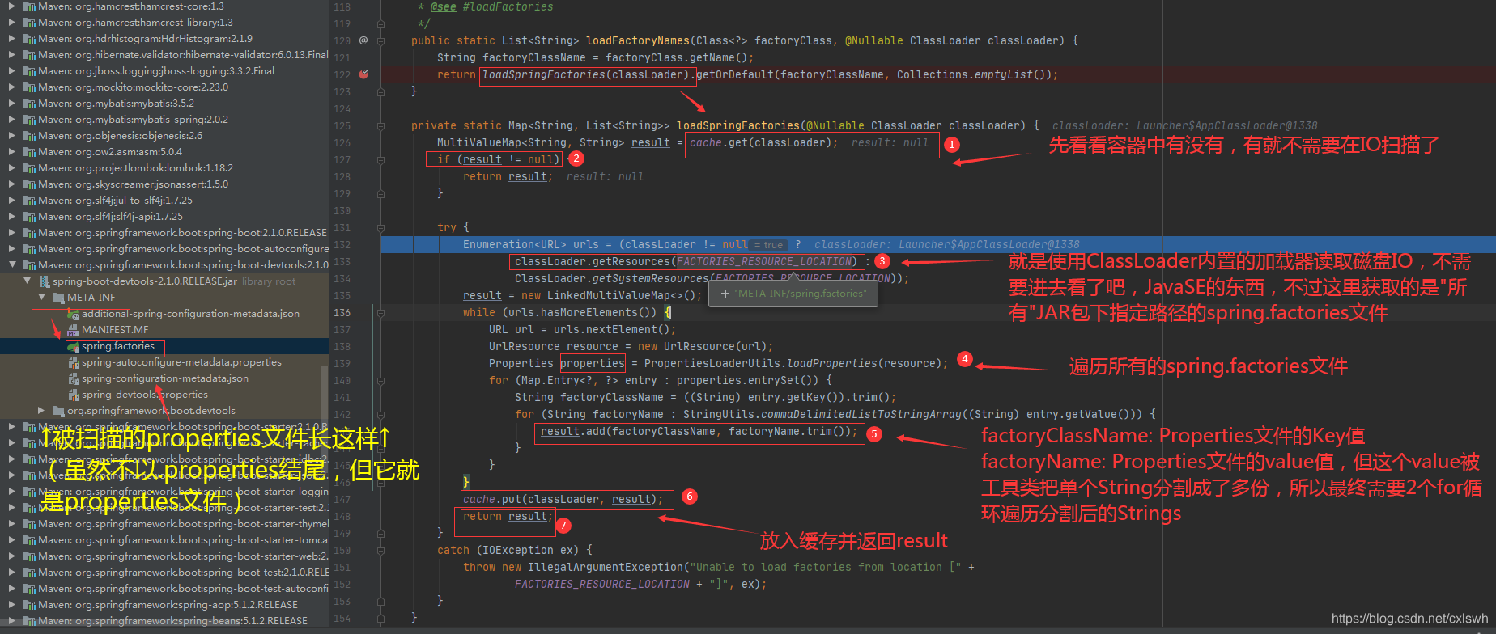Click line number 136 in the gutter
Screen dimensions: 1496x634
point(342,313)
